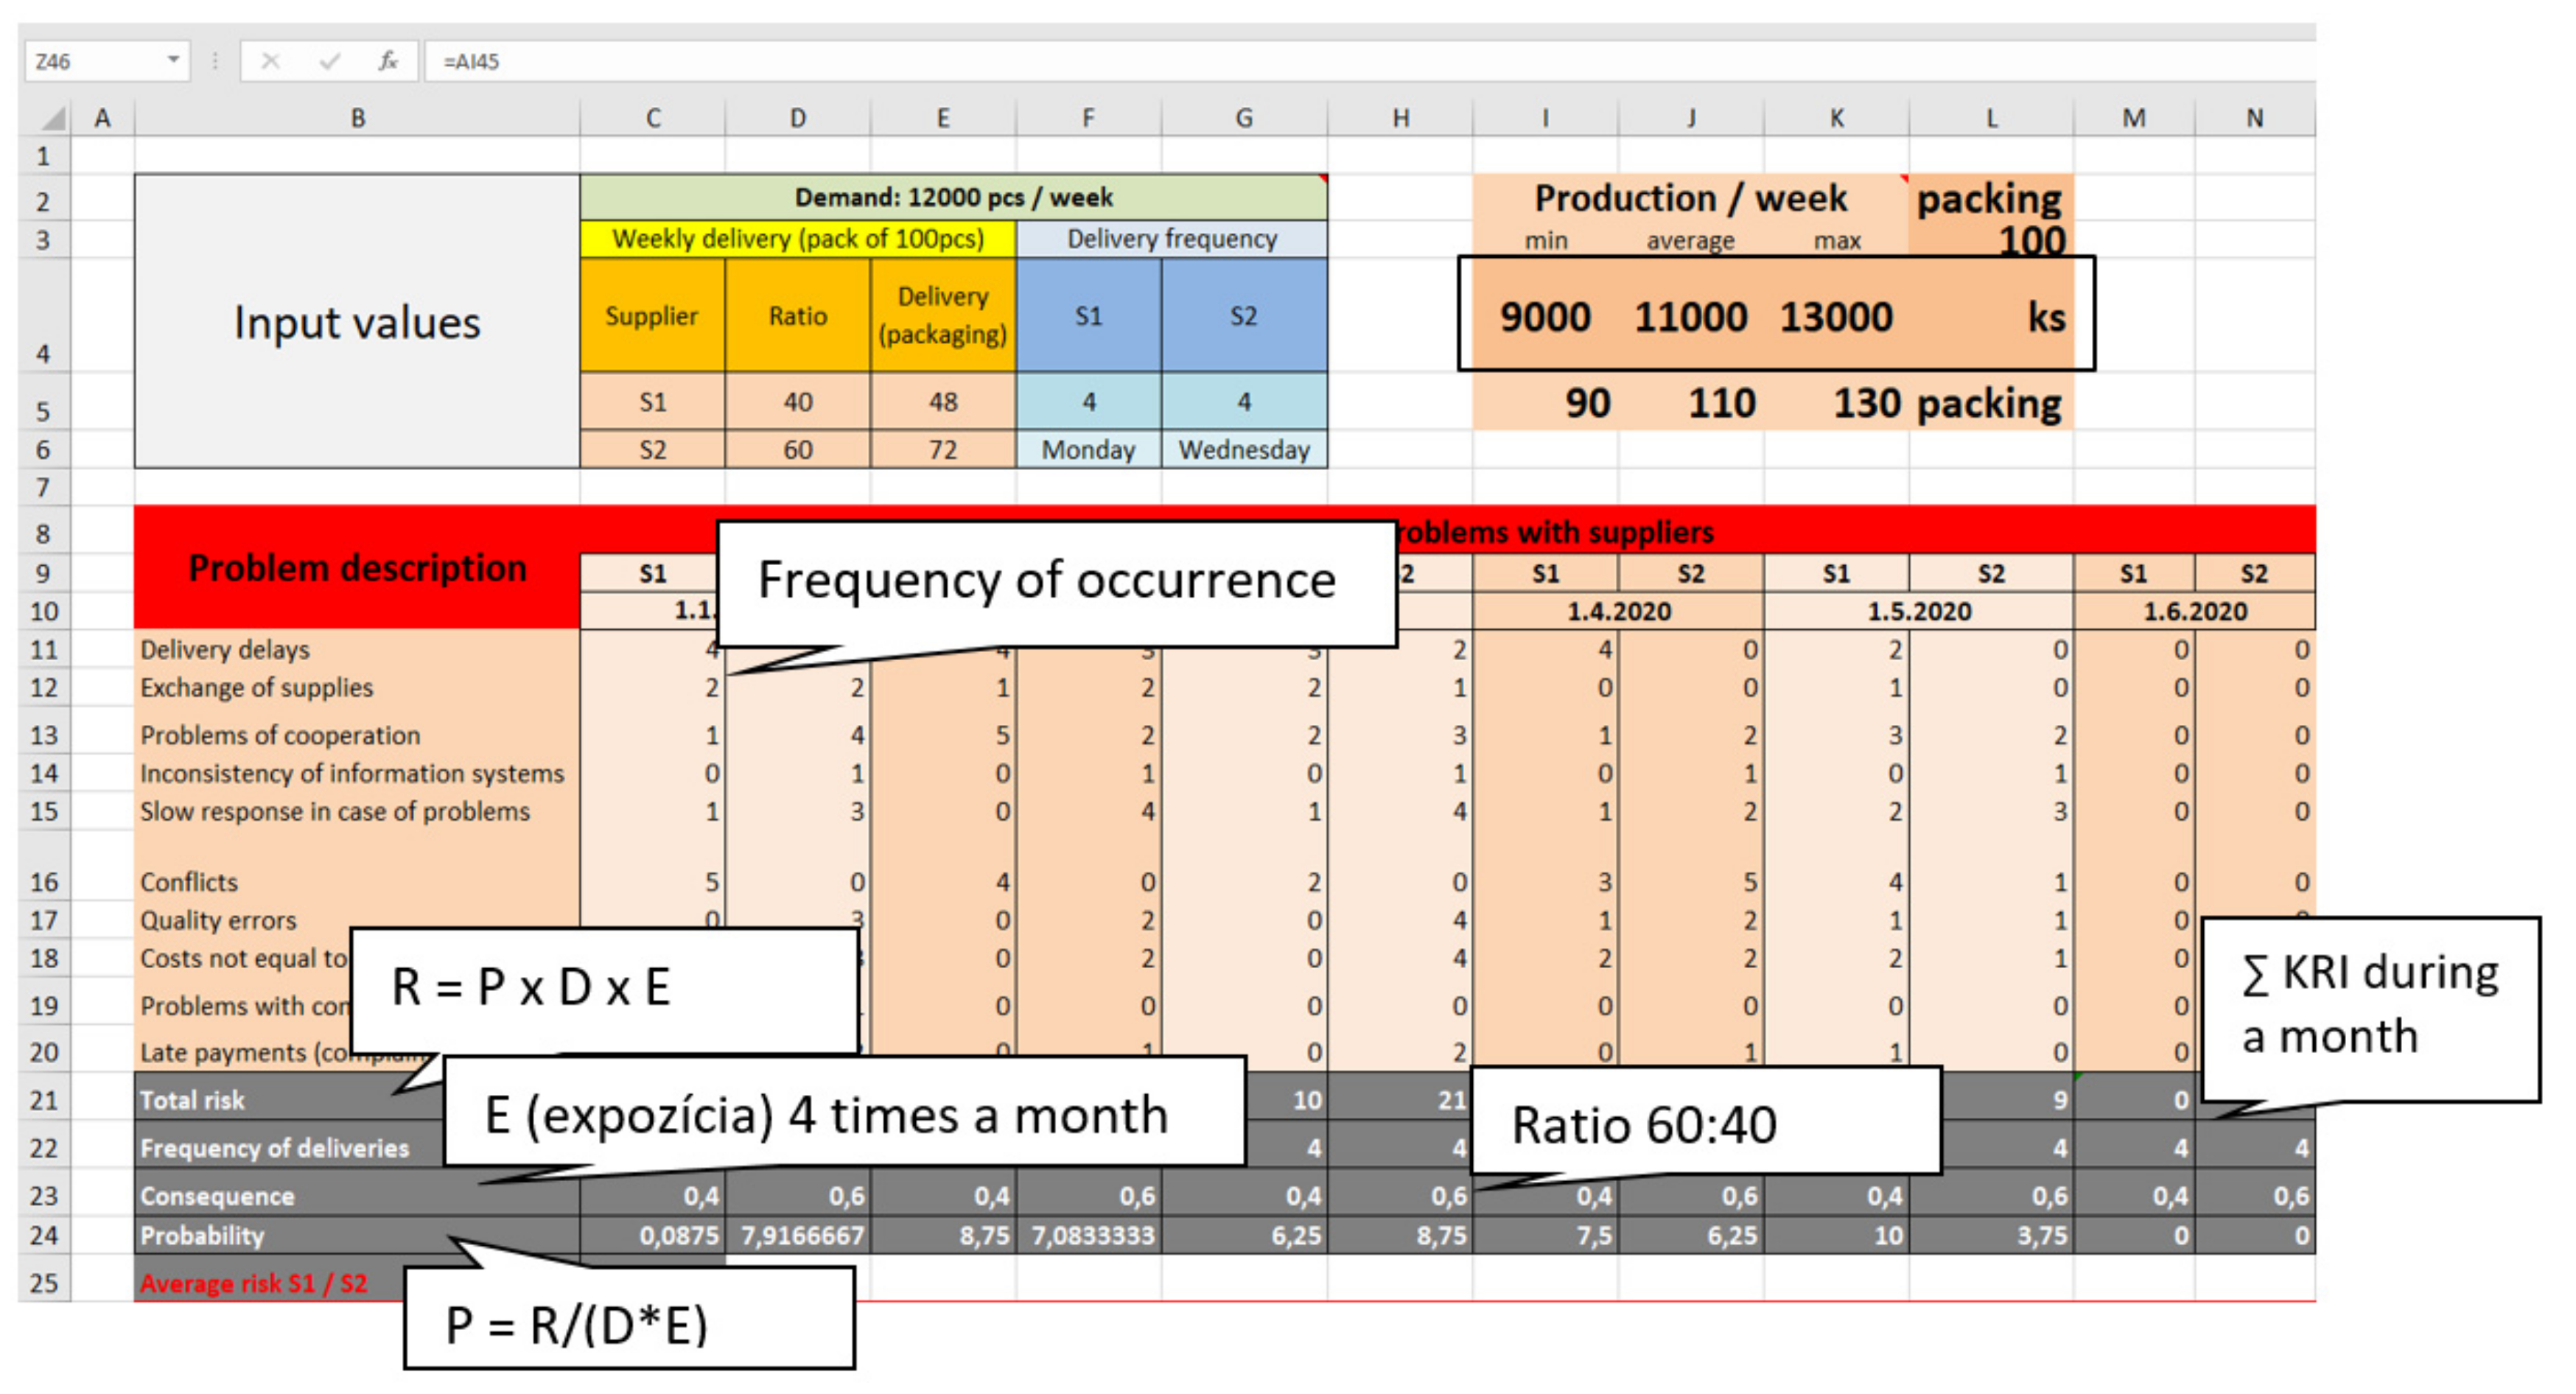Screen dimensions: 2576x1394
Task: Click the Cancel (X) formula bar icon
Action: pyautogui.click(x=270, y=61)
